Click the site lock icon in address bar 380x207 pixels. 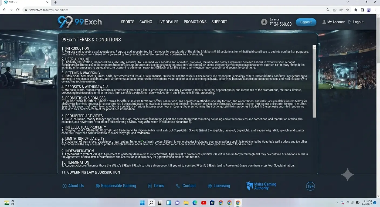(26, 10)
